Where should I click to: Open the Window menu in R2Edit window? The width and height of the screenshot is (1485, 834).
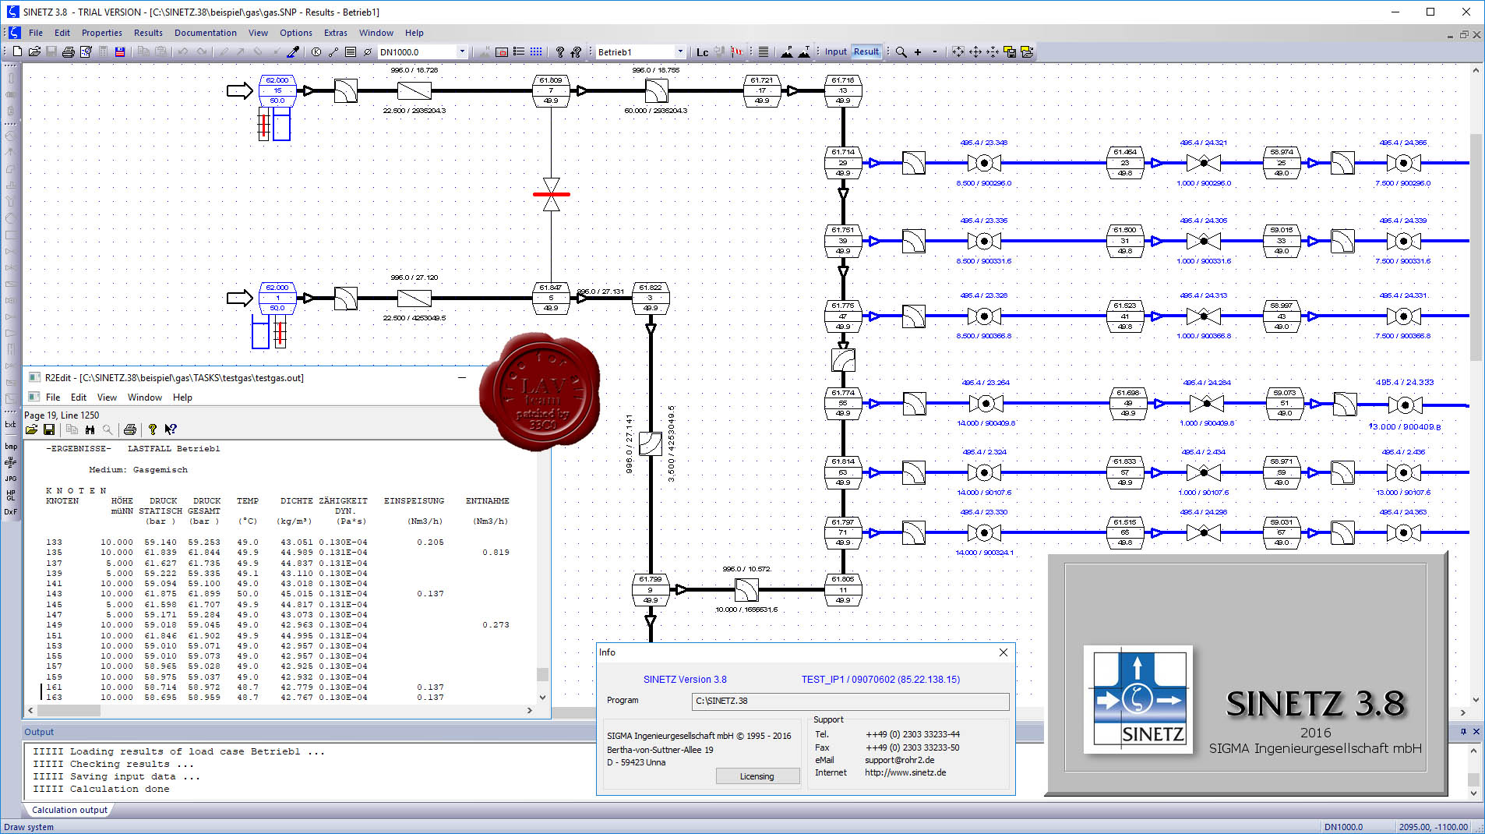click(x=145, y=398)
